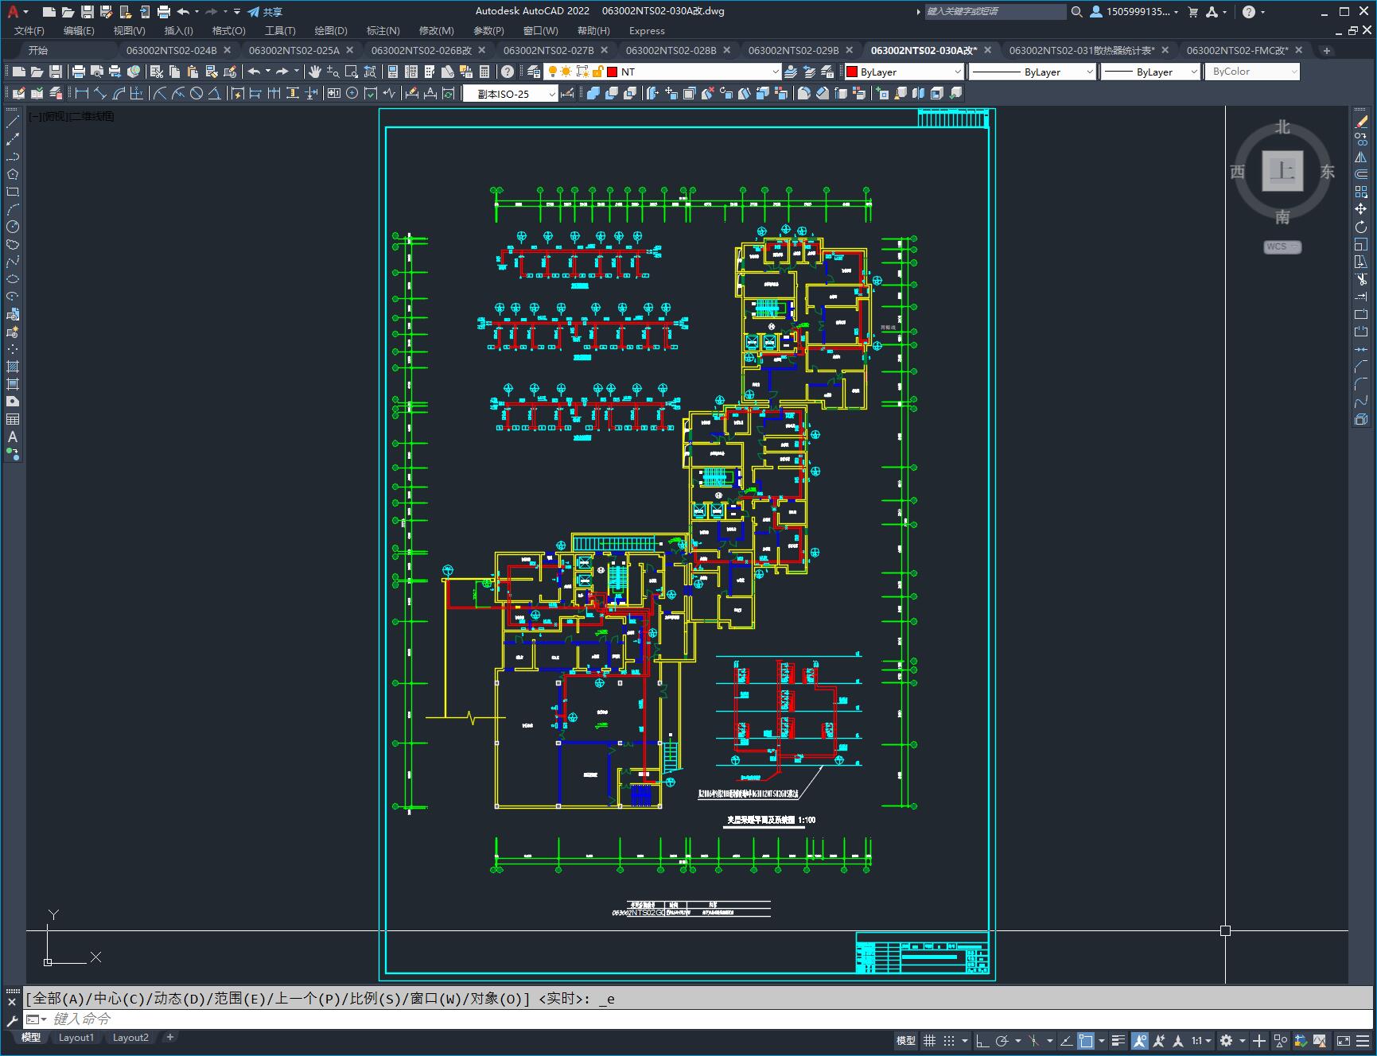Select the Gradient fill tool

[x=13, y=384]
